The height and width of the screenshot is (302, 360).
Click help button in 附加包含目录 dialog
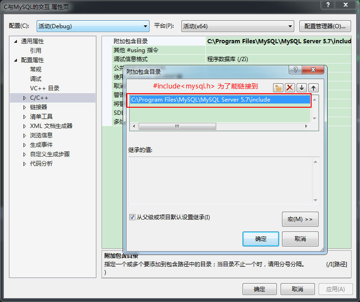pyautogui.click(x=296, y=70)
